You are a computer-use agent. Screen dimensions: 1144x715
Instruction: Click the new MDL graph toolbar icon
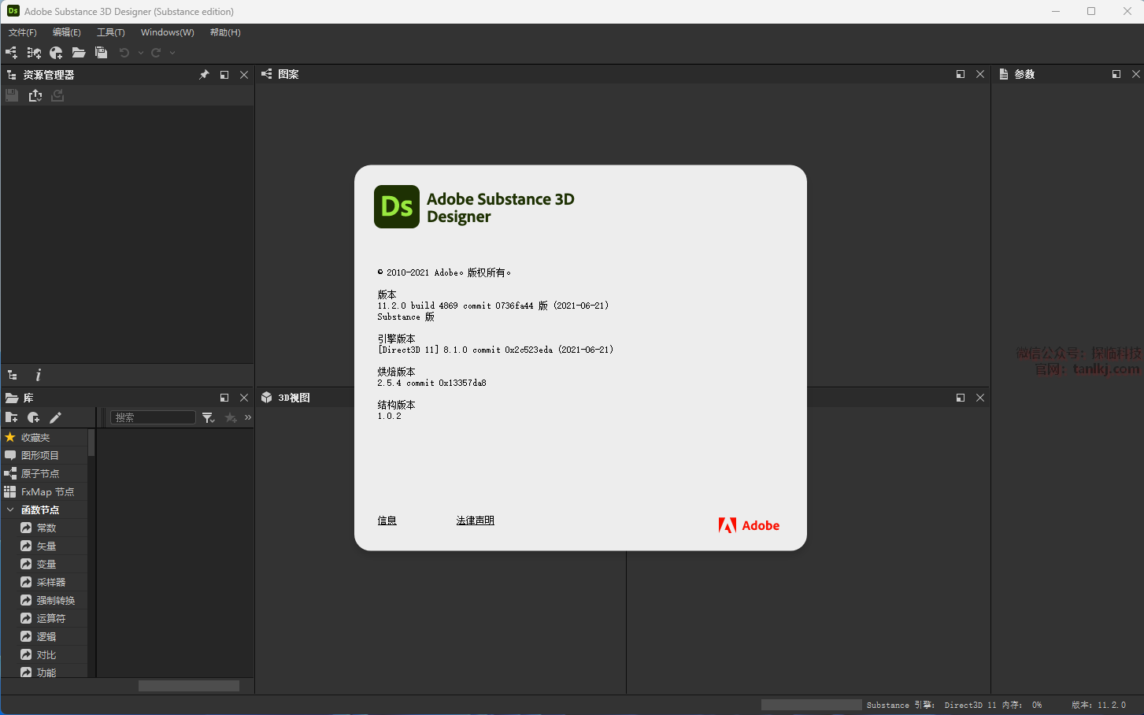34,53
